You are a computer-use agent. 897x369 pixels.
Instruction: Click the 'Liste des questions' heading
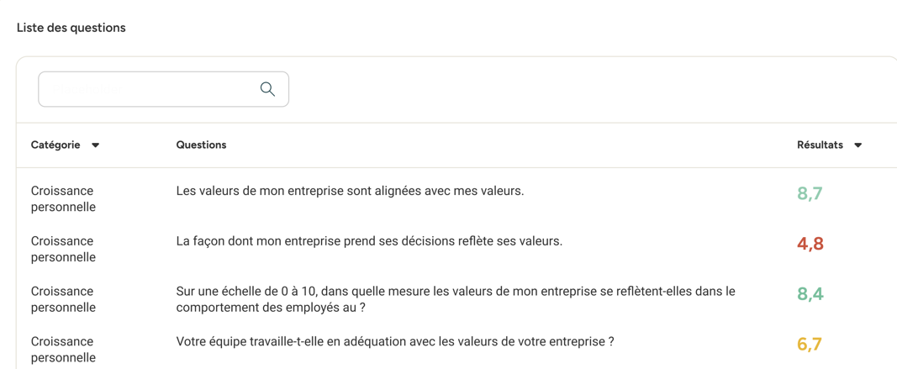[71, 28]
